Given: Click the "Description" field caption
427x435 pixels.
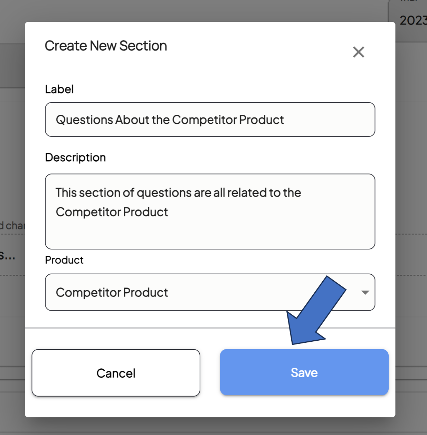Looking at the screenshot, I should click(75, 158).
